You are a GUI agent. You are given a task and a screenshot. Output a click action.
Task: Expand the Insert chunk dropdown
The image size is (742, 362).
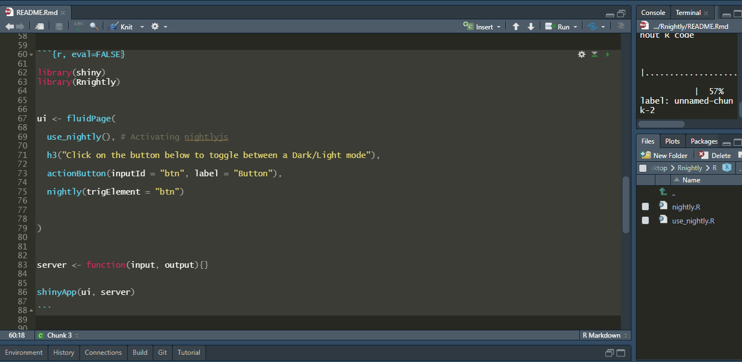(x=498, y=27)
